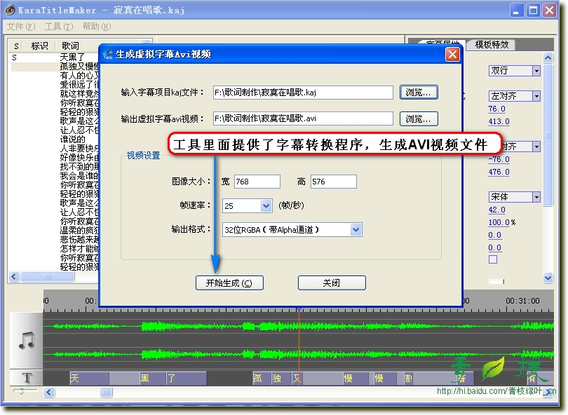Viewport: 568px width, 415px height.
Task: Click the value 413.0 link
Action: point(499,122)
